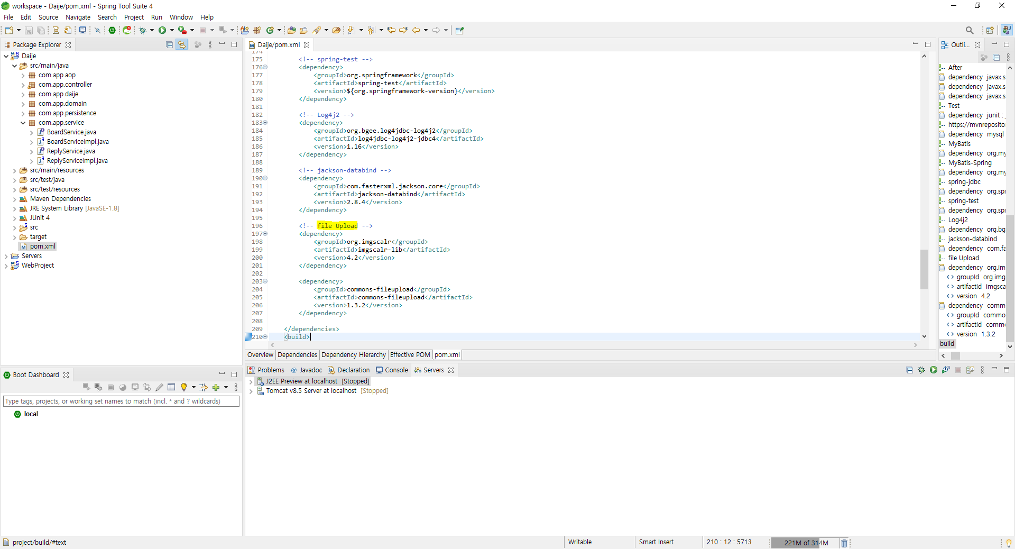Viewport: 1015px width, 549px height.
Task: Click the garbage collector trash icon
Action: [844, 543]
